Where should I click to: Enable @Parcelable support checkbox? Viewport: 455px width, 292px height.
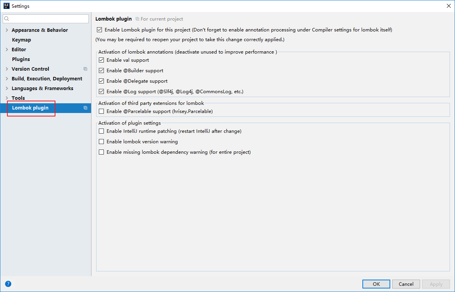click(x=102, y=111)
